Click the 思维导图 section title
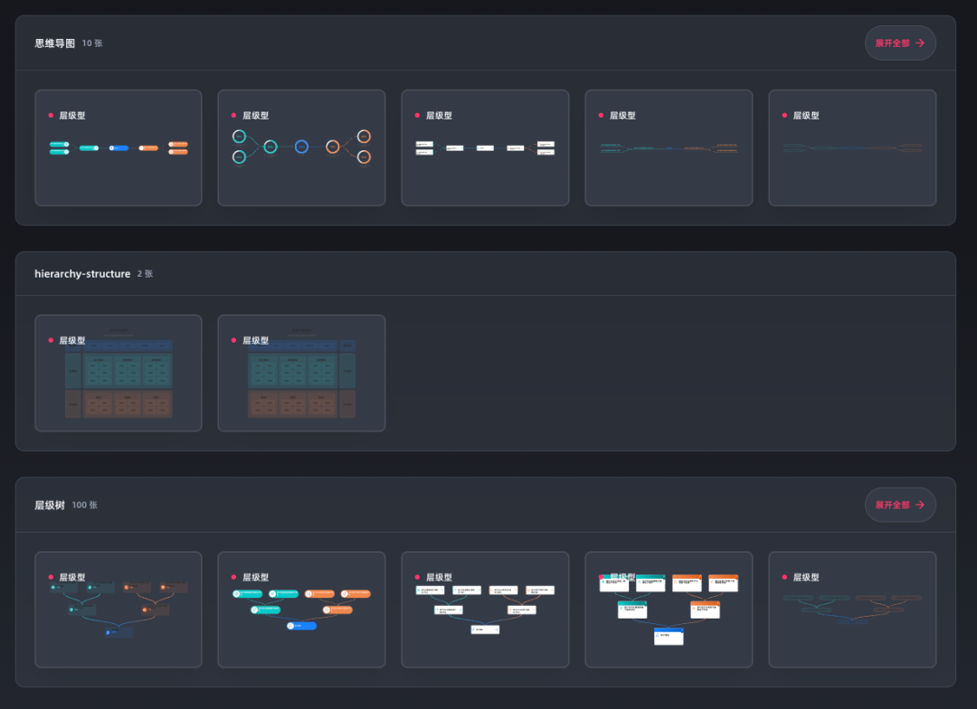Viewport: 977px width, 709px height. click(x=54, y=43)
